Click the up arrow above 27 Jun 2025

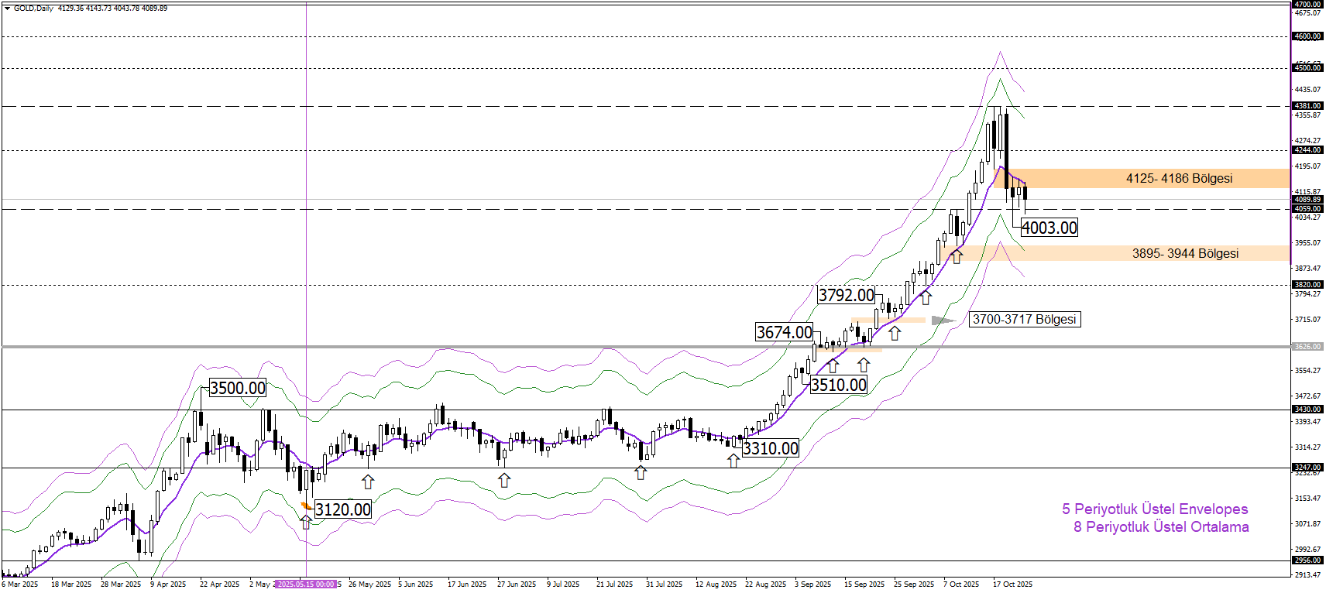tap(504, 480)
